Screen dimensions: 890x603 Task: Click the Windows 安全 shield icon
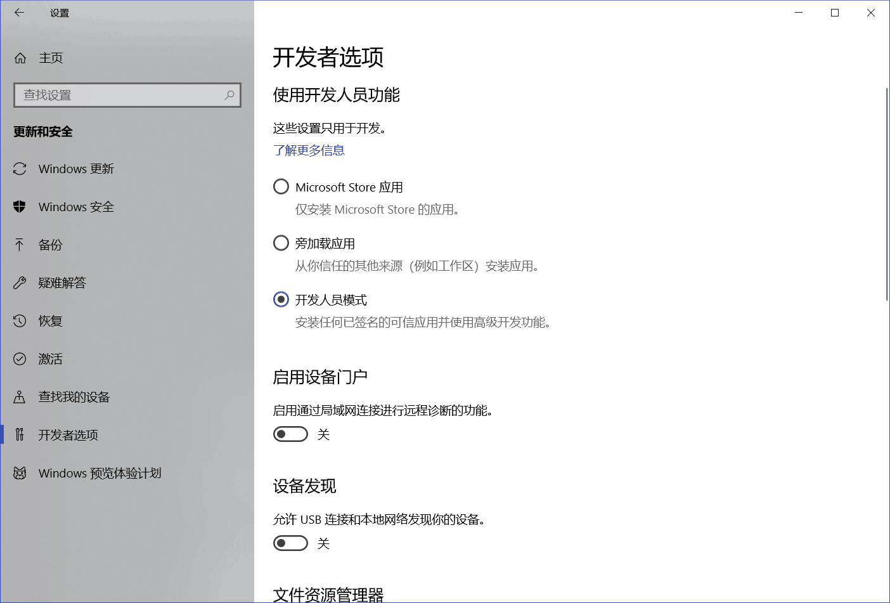tap(20, 207)
